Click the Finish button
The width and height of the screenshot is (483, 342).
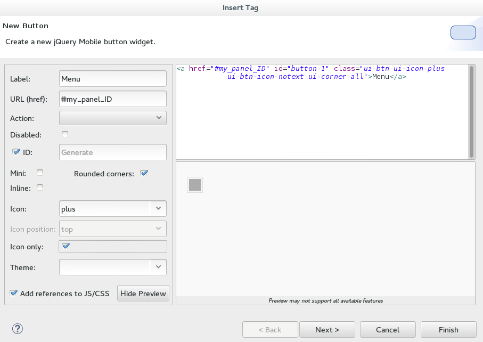[448, 330]
